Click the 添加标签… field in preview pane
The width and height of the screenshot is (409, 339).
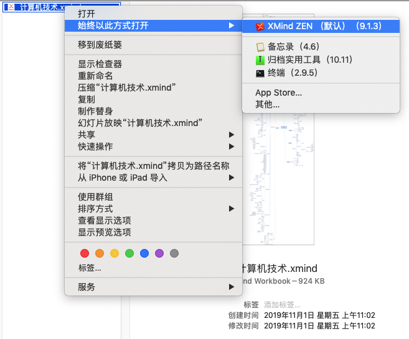click(282, 305)
